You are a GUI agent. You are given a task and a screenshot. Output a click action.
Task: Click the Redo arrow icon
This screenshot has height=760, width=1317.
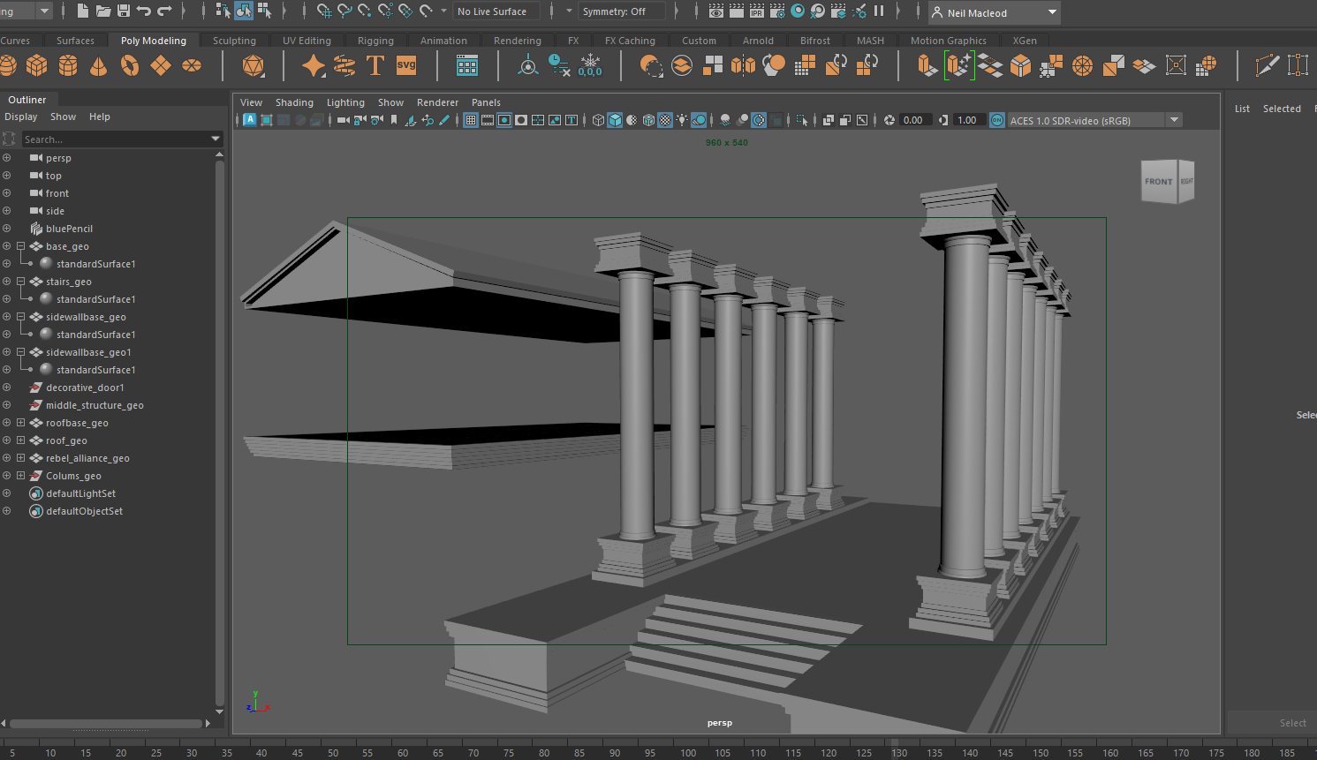pos(164,11)
